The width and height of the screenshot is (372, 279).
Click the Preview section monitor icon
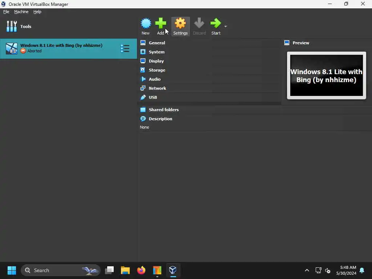click(287, 43)
